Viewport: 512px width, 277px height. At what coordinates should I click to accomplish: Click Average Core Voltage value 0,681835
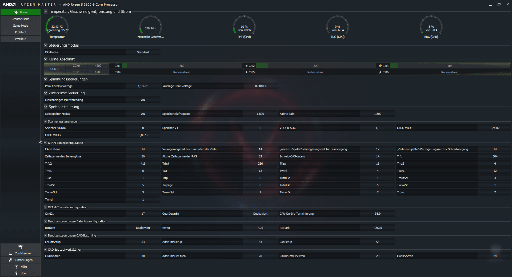[261, 86]
